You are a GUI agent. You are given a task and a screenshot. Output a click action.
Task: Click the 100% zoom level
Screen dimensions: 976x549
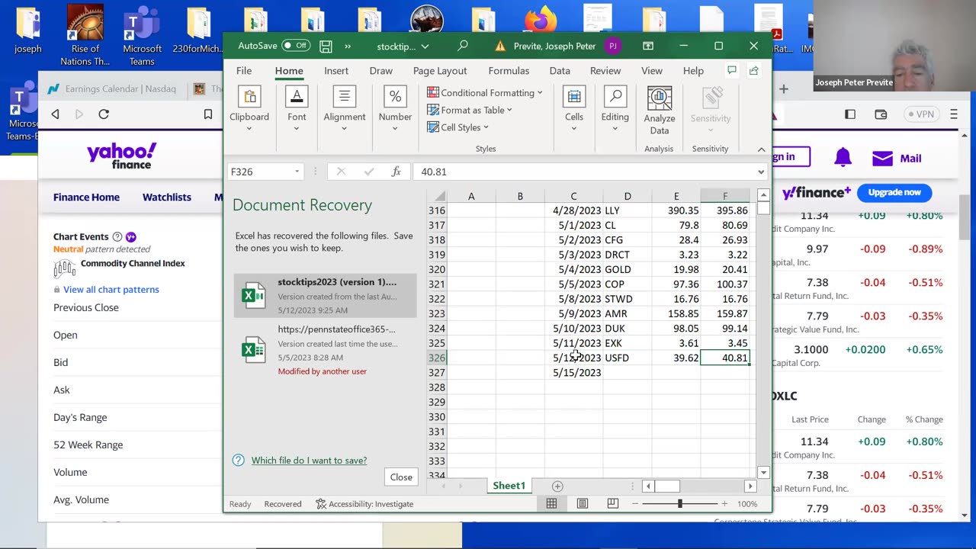[x=747, y=504]
